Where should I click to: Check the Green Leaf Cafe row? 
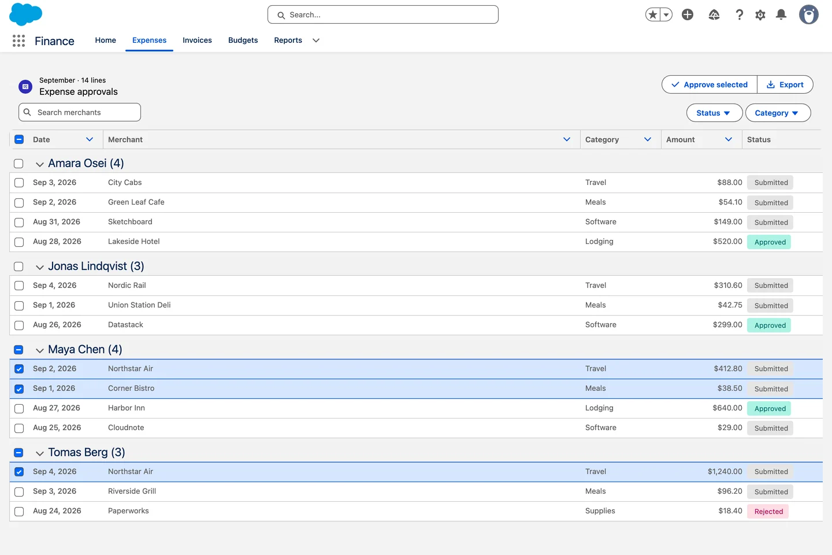pyautogui.click(x=19, y=203)
